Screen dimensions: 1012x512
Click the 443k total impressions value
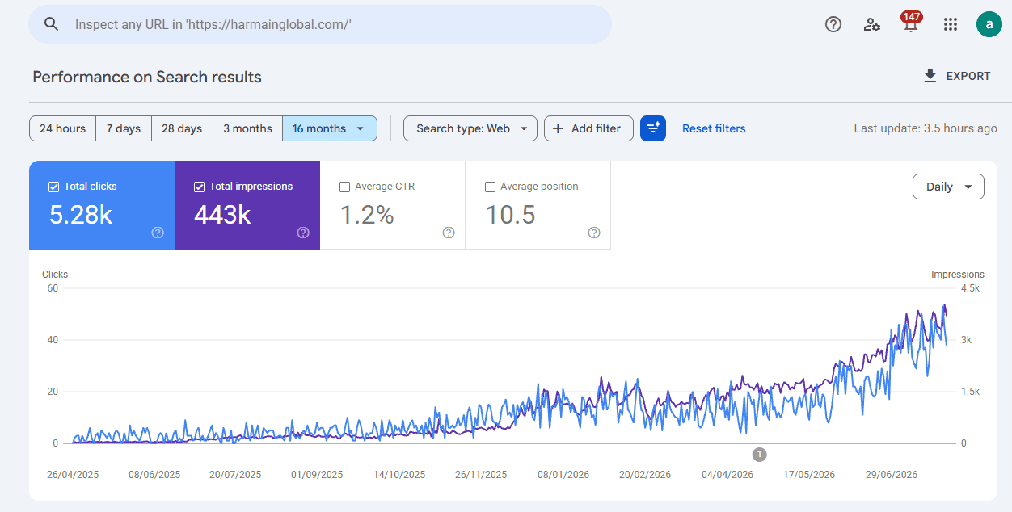pyautogui.click(x=223, y=215)
